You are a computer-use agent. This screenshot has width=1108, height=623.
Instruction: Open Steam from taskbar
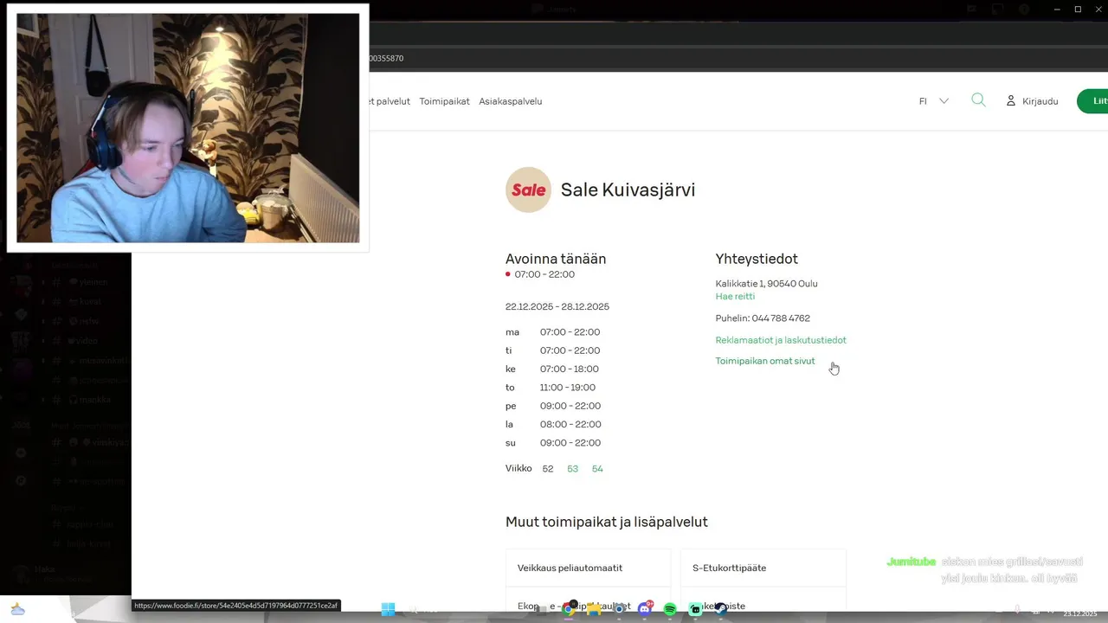pyautogui.click(x=720, y=609)
